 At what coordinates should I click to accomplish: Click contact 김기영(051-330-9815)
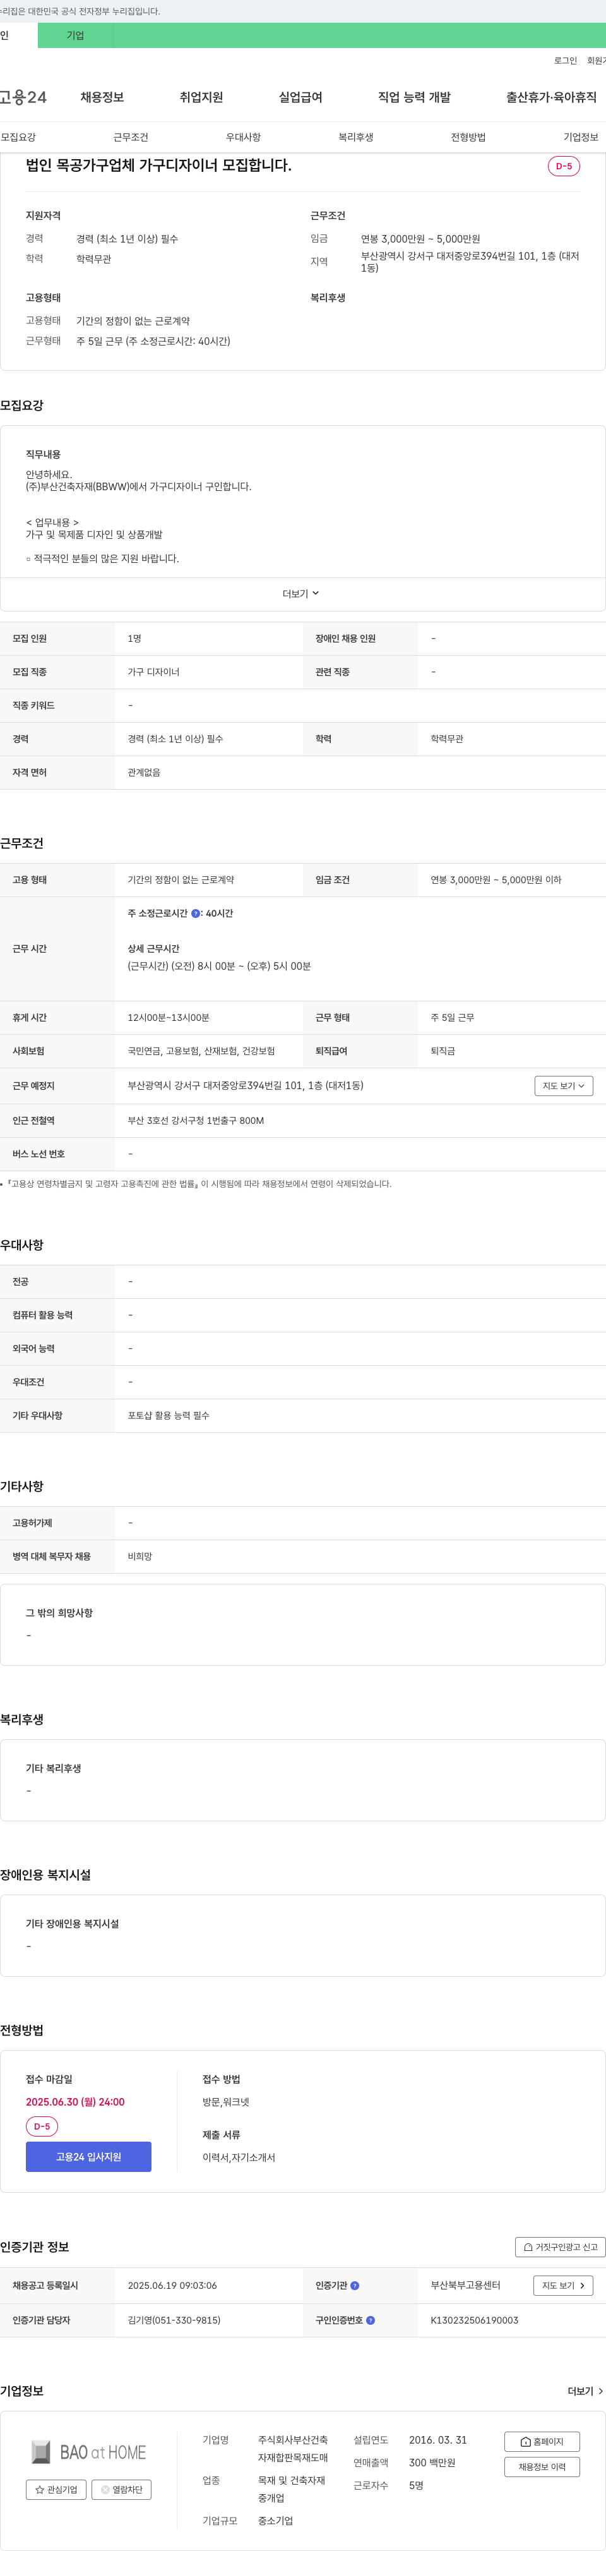[x=174, y=2320]
